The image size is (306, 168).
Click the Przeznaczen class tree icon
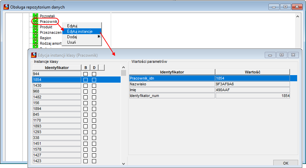pos(35,32)
